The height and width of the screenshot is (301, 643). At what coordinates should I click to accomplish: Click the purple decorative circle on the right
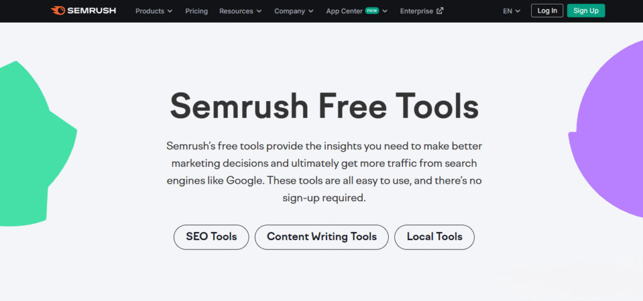tap(612, 132)
